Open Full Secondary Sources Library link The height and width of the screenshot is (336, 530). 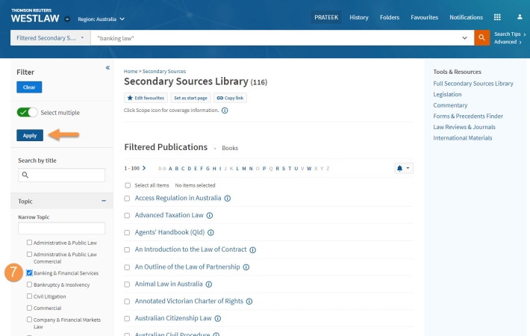473,84
